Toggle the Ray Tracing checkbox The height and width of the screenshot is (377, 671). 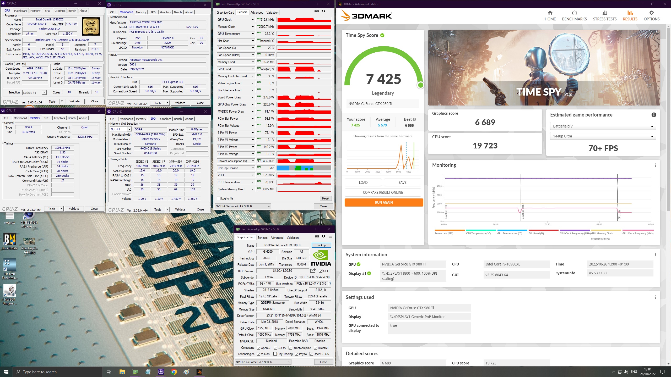[x=275, y=354]
